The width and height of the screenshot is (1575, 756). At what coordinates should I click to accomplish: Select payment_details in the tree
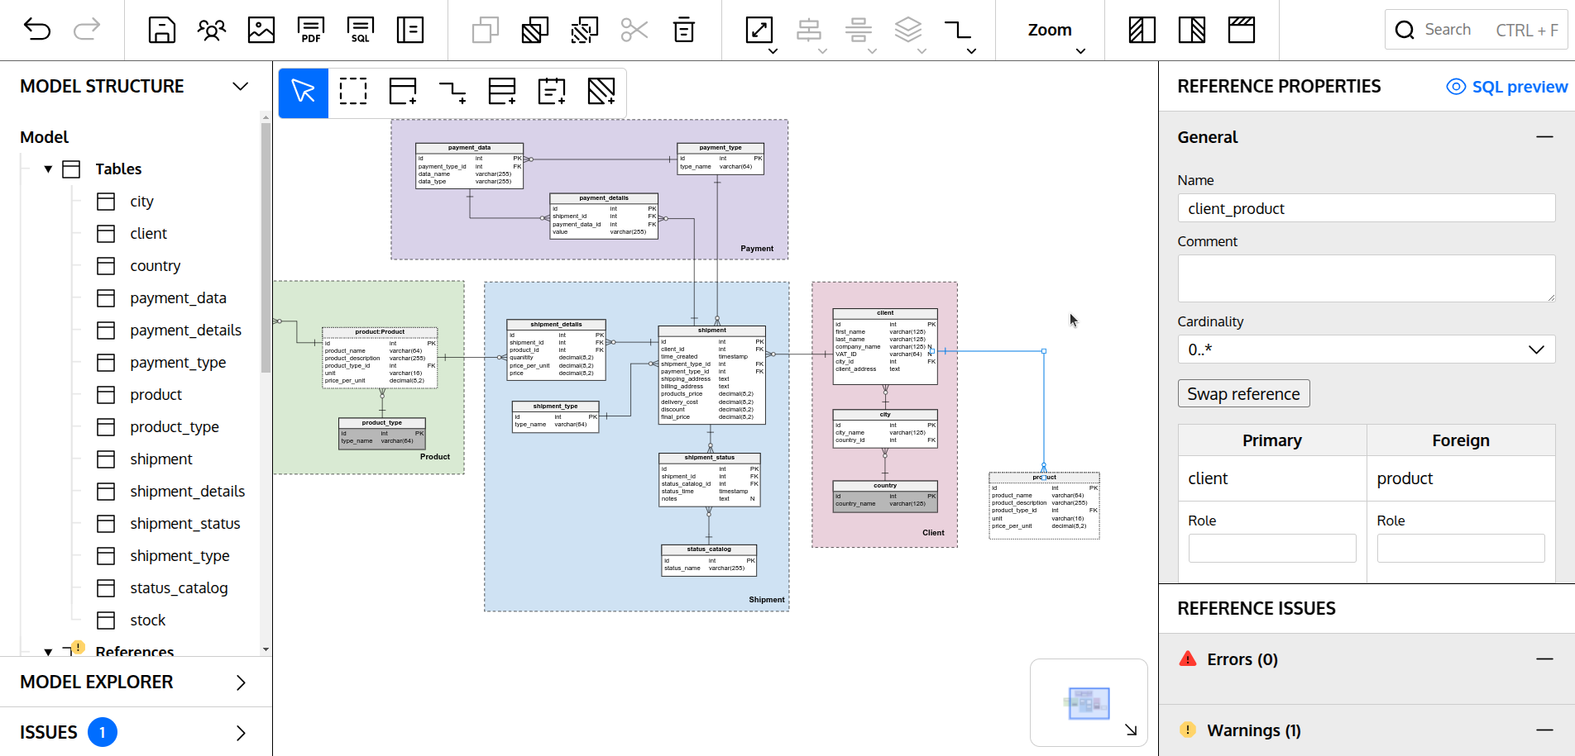click(x=185, y=330)
